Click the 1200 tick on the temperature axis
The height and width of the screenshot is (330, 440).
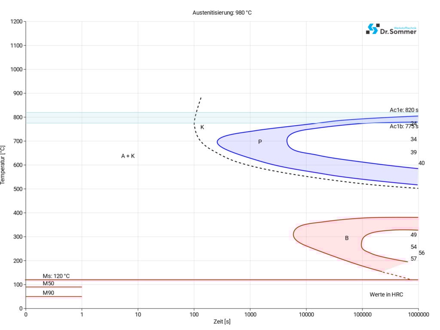[x=15, y=21]
